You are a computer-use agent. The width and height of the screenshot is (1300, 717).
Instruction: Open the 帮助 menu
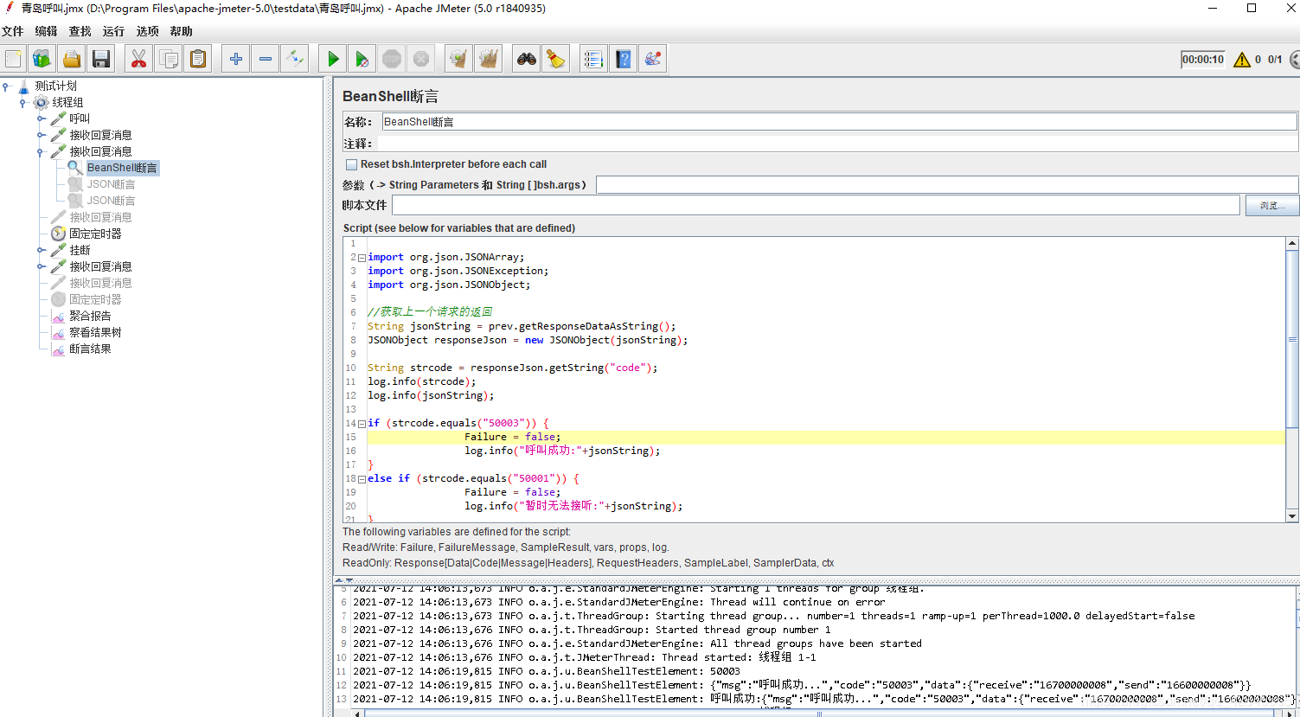coord(181,31)
